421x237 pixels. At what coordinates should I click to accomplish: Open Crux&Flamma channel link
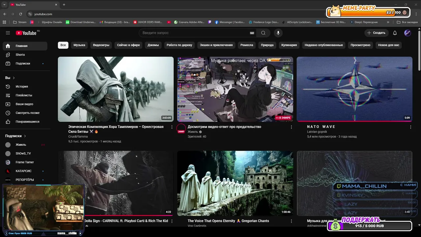point(78,137)
